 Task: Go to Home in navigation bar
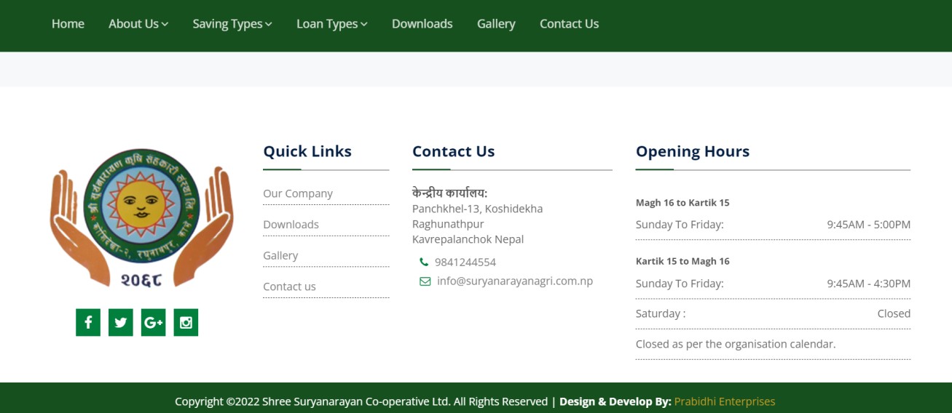coord(68,24)
